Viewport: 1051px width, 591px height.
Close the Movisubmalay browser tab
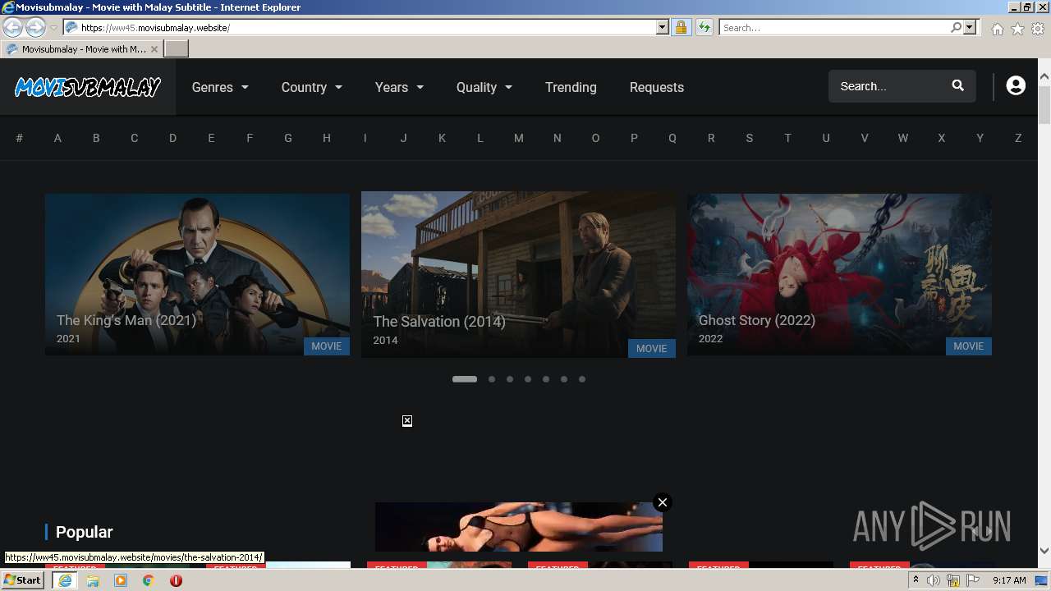(154, 49)
